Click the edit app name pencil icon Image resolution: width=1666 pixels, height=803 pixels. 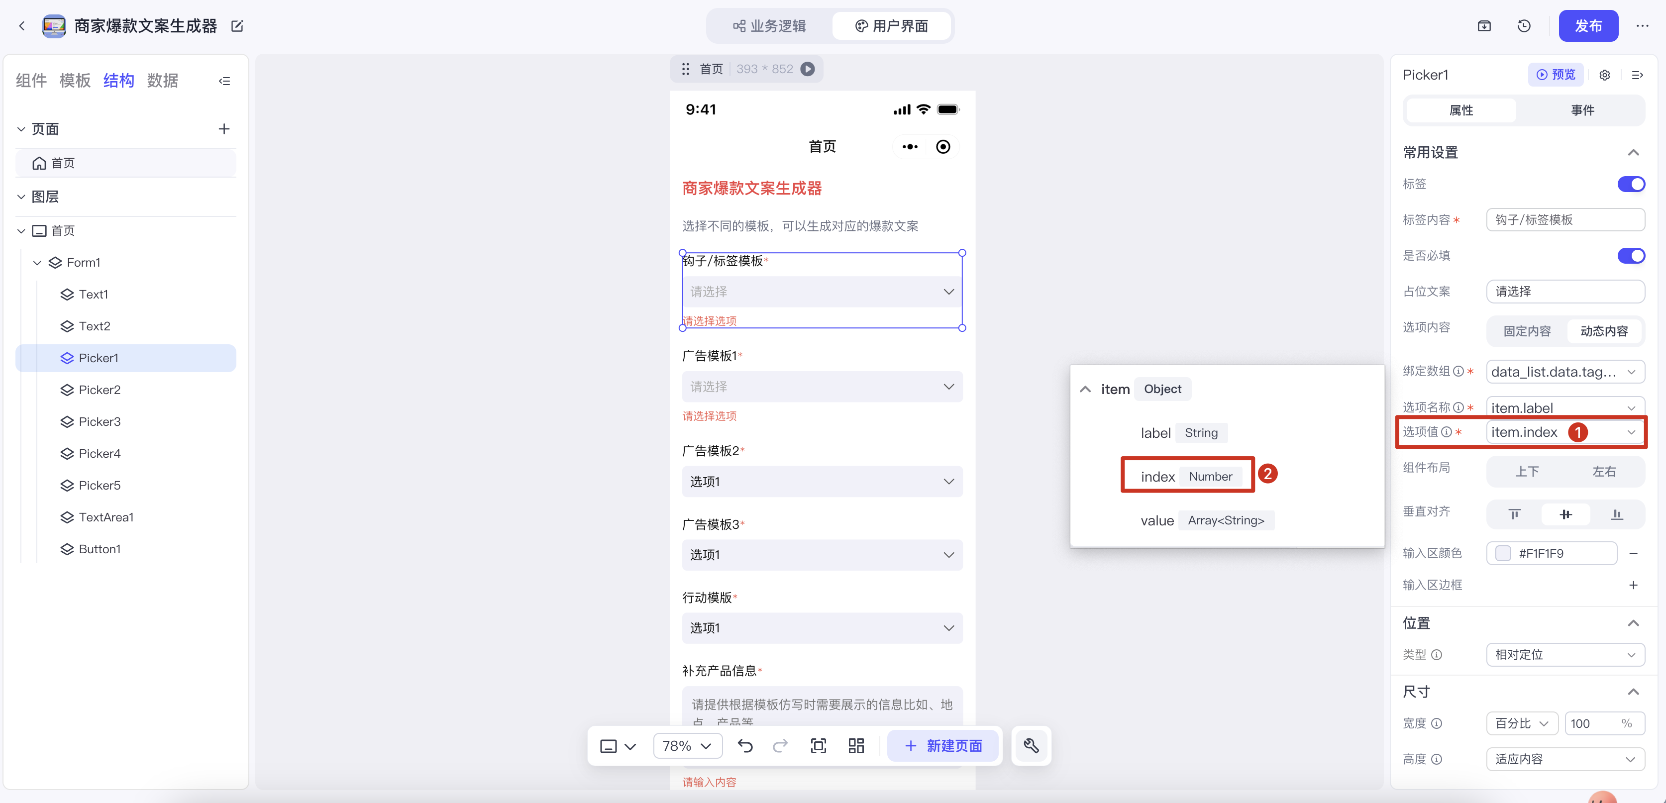(237, 26)
